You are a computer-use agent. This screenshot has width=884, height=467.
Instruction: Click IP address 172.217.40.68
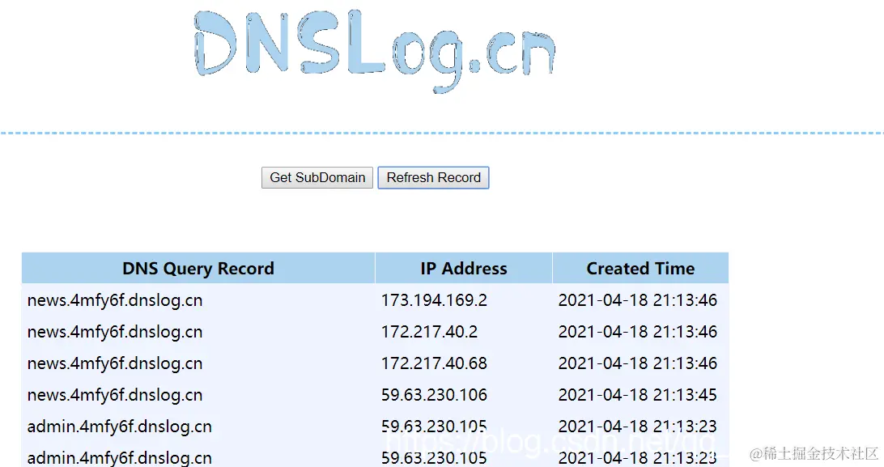434,363
